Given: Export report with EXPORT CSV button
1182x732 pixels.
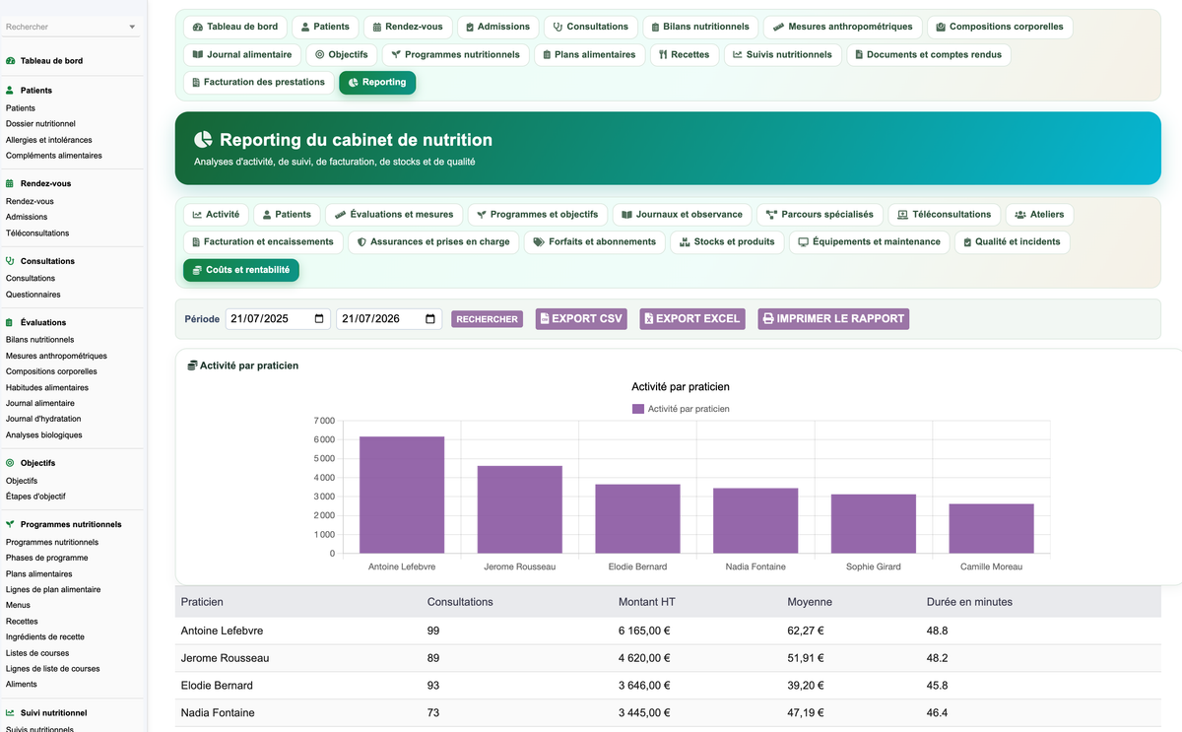Looking at the screenshot, I should 581,319.
